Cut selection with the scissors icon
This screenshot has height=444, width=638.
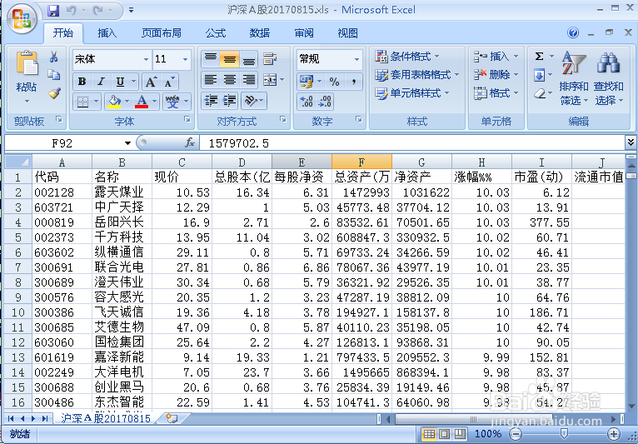click(53, 57)
